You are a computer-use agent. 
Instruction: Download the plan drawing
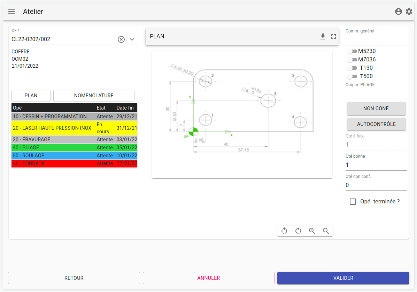tap(323, 36)
